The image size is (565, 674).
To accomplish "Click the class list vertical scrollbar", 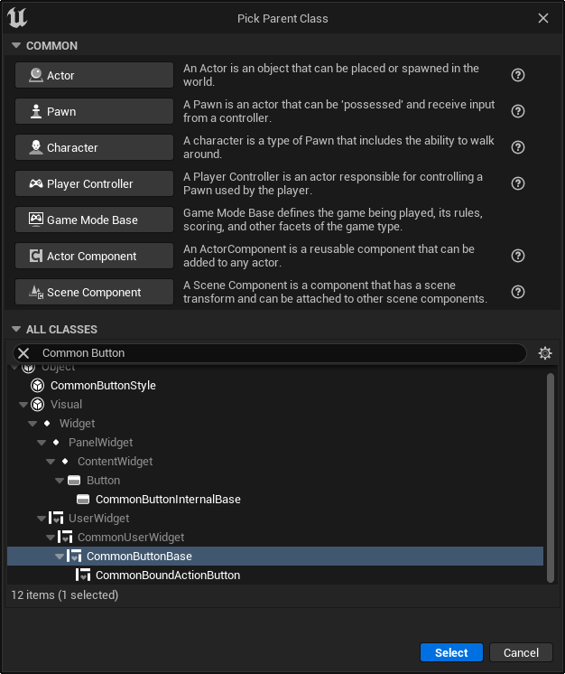I will coord(551,478).
